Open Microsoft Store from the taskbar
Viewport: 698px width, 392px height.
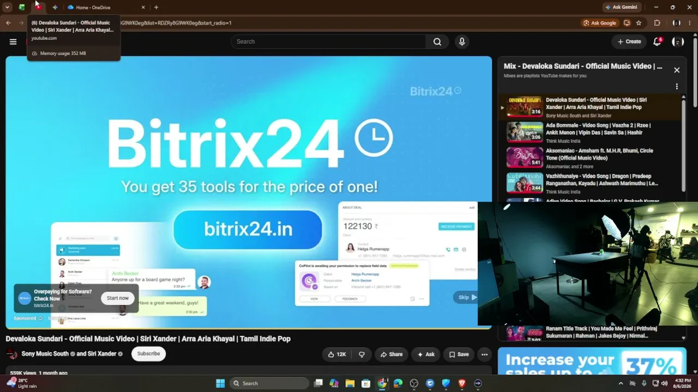pos(366,383)
